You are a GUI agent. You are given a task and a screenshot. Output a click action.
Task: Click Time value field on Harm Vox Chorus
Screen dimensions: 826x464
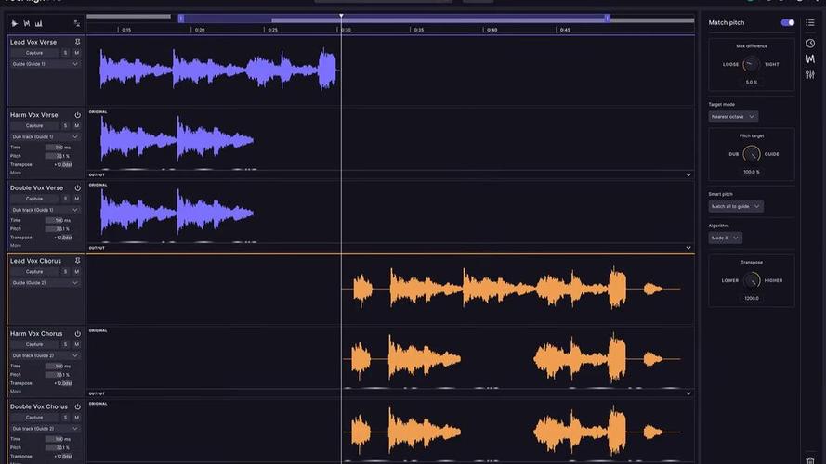(58, 366)
